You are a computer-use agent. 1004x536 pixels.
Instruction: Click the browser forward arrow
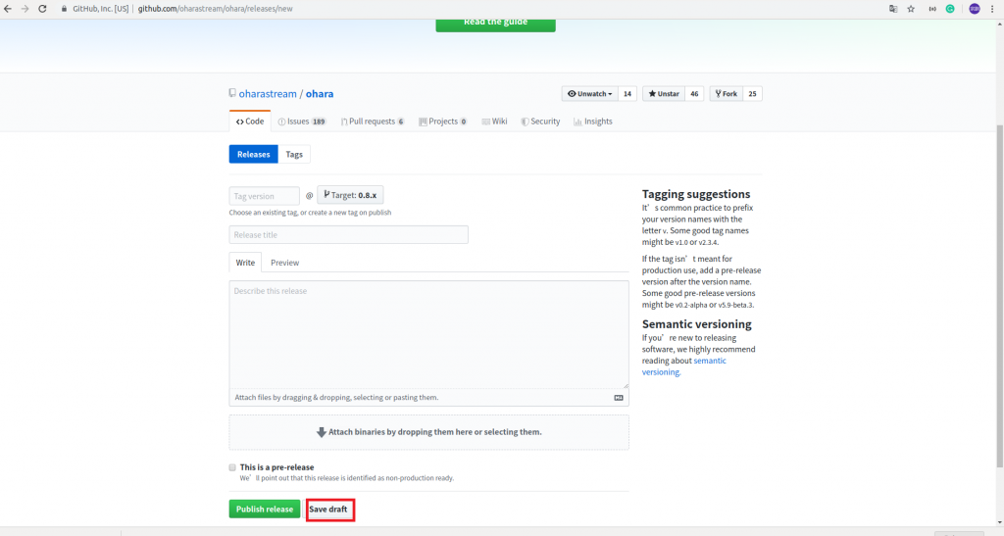(25, 9)
